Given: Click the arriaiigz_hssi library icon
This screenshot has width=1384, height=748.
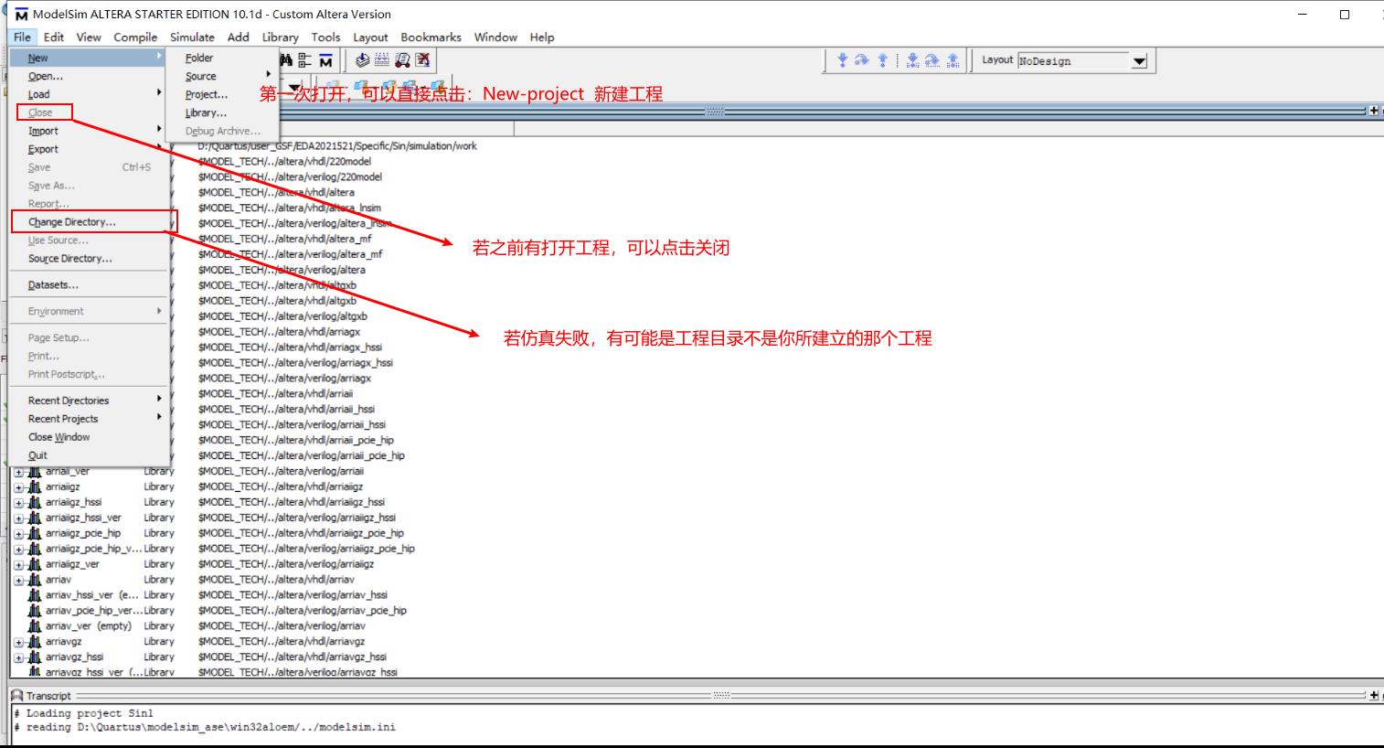Looking at the screenshot, I should [x=35, y=502].
